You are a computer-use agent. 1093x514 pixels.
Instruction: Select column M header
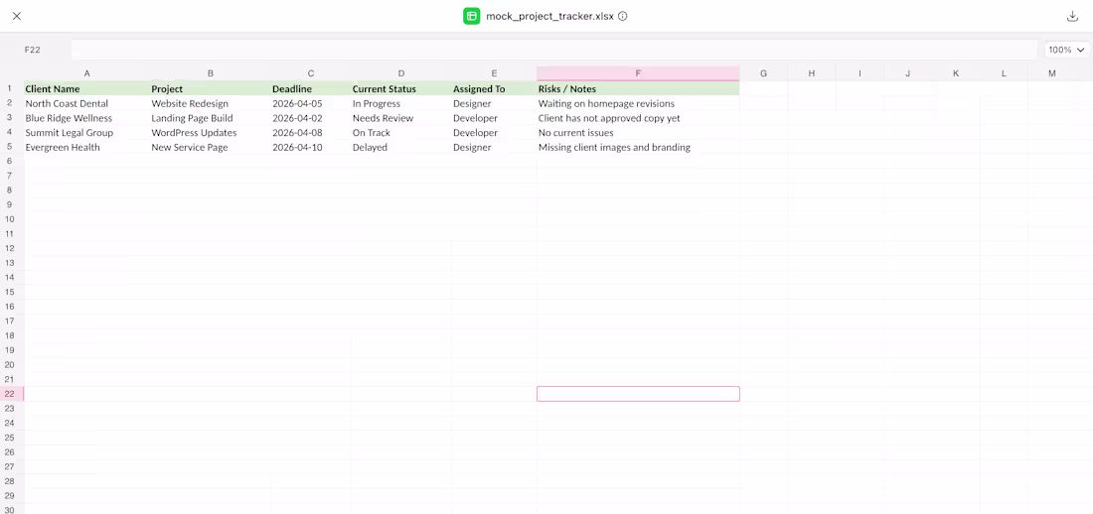[1052, 73]
